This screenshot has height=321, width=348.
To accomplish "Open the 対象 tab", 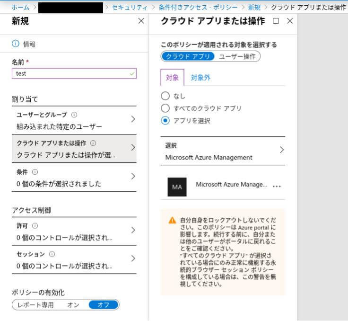I will pyautogui.click(x=172, y=78).
